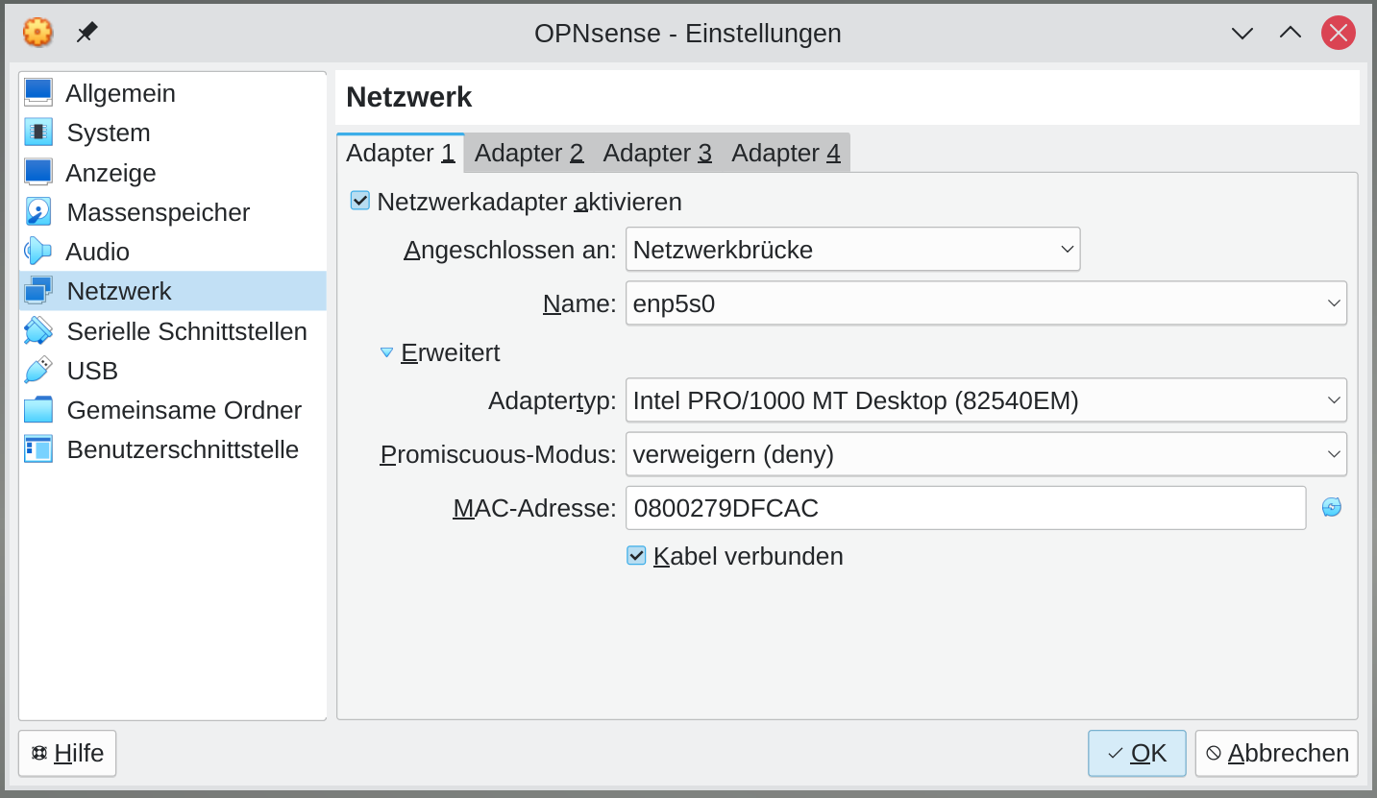Click the Gemeinsame Ordner folder icon
Viewport: 1377px width, 798px height.
click(x=38, y=410)
